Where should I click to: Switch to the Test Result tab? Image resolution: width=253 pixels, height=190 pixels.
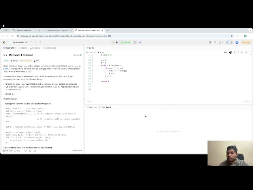click(105, 107)
